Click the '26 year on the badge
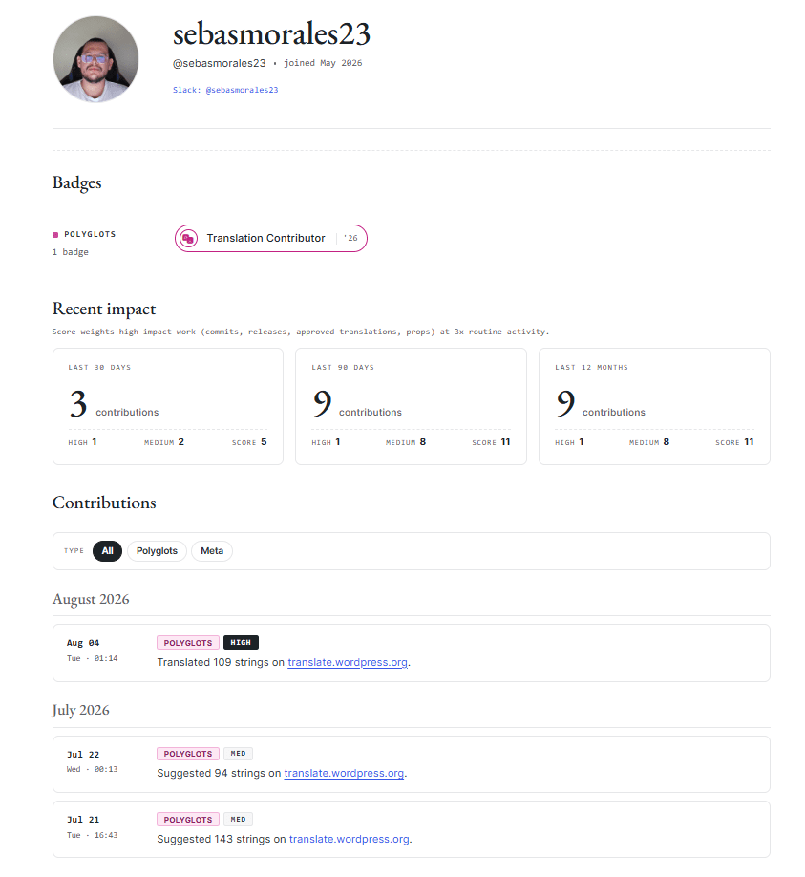Image resolution: width=805 pixels, height=877 pixels. tap(350, 238)
